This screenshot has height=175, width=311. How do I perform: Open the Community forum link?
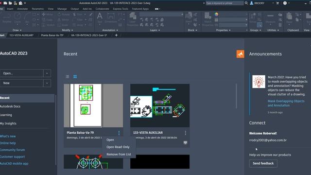(x=12, y=150)
